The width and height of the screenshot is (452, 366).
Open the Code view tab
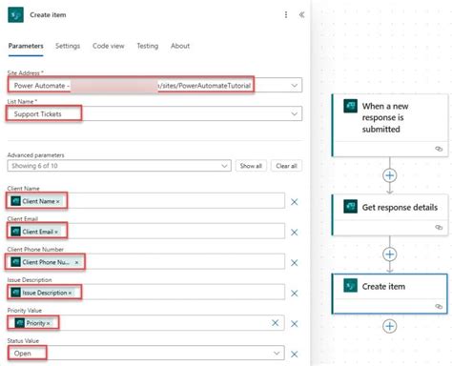pyautogui.click(x=109, y=46)
